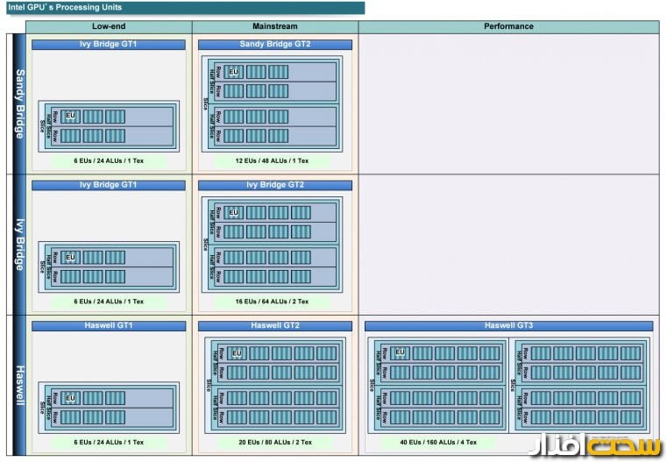Click the vertical "Ivy Bridge" row label
This screenshot has height=462, width=667.
pos(19,245)
